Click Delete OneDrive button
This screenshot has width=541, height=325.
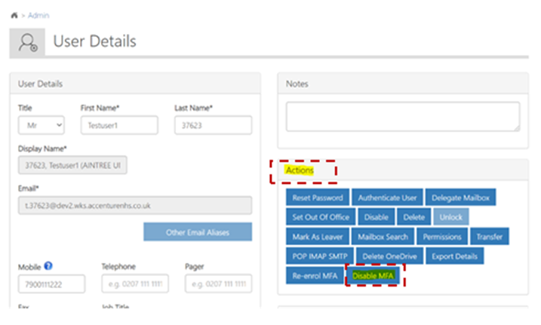pyautogui.click(x=390, y=256)
